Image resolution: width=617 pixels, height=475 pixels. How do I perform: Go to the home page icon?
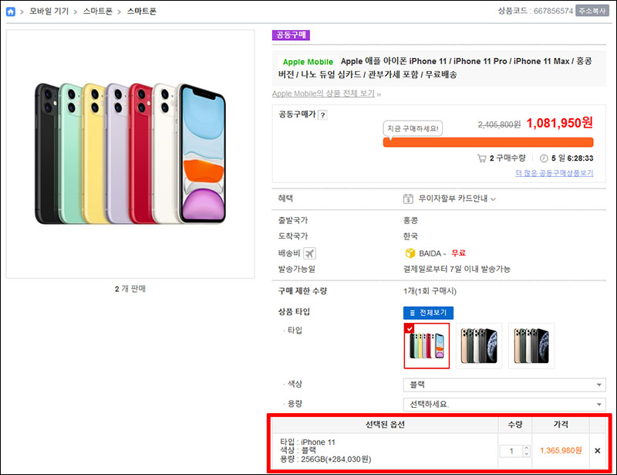tap(11, 12)
